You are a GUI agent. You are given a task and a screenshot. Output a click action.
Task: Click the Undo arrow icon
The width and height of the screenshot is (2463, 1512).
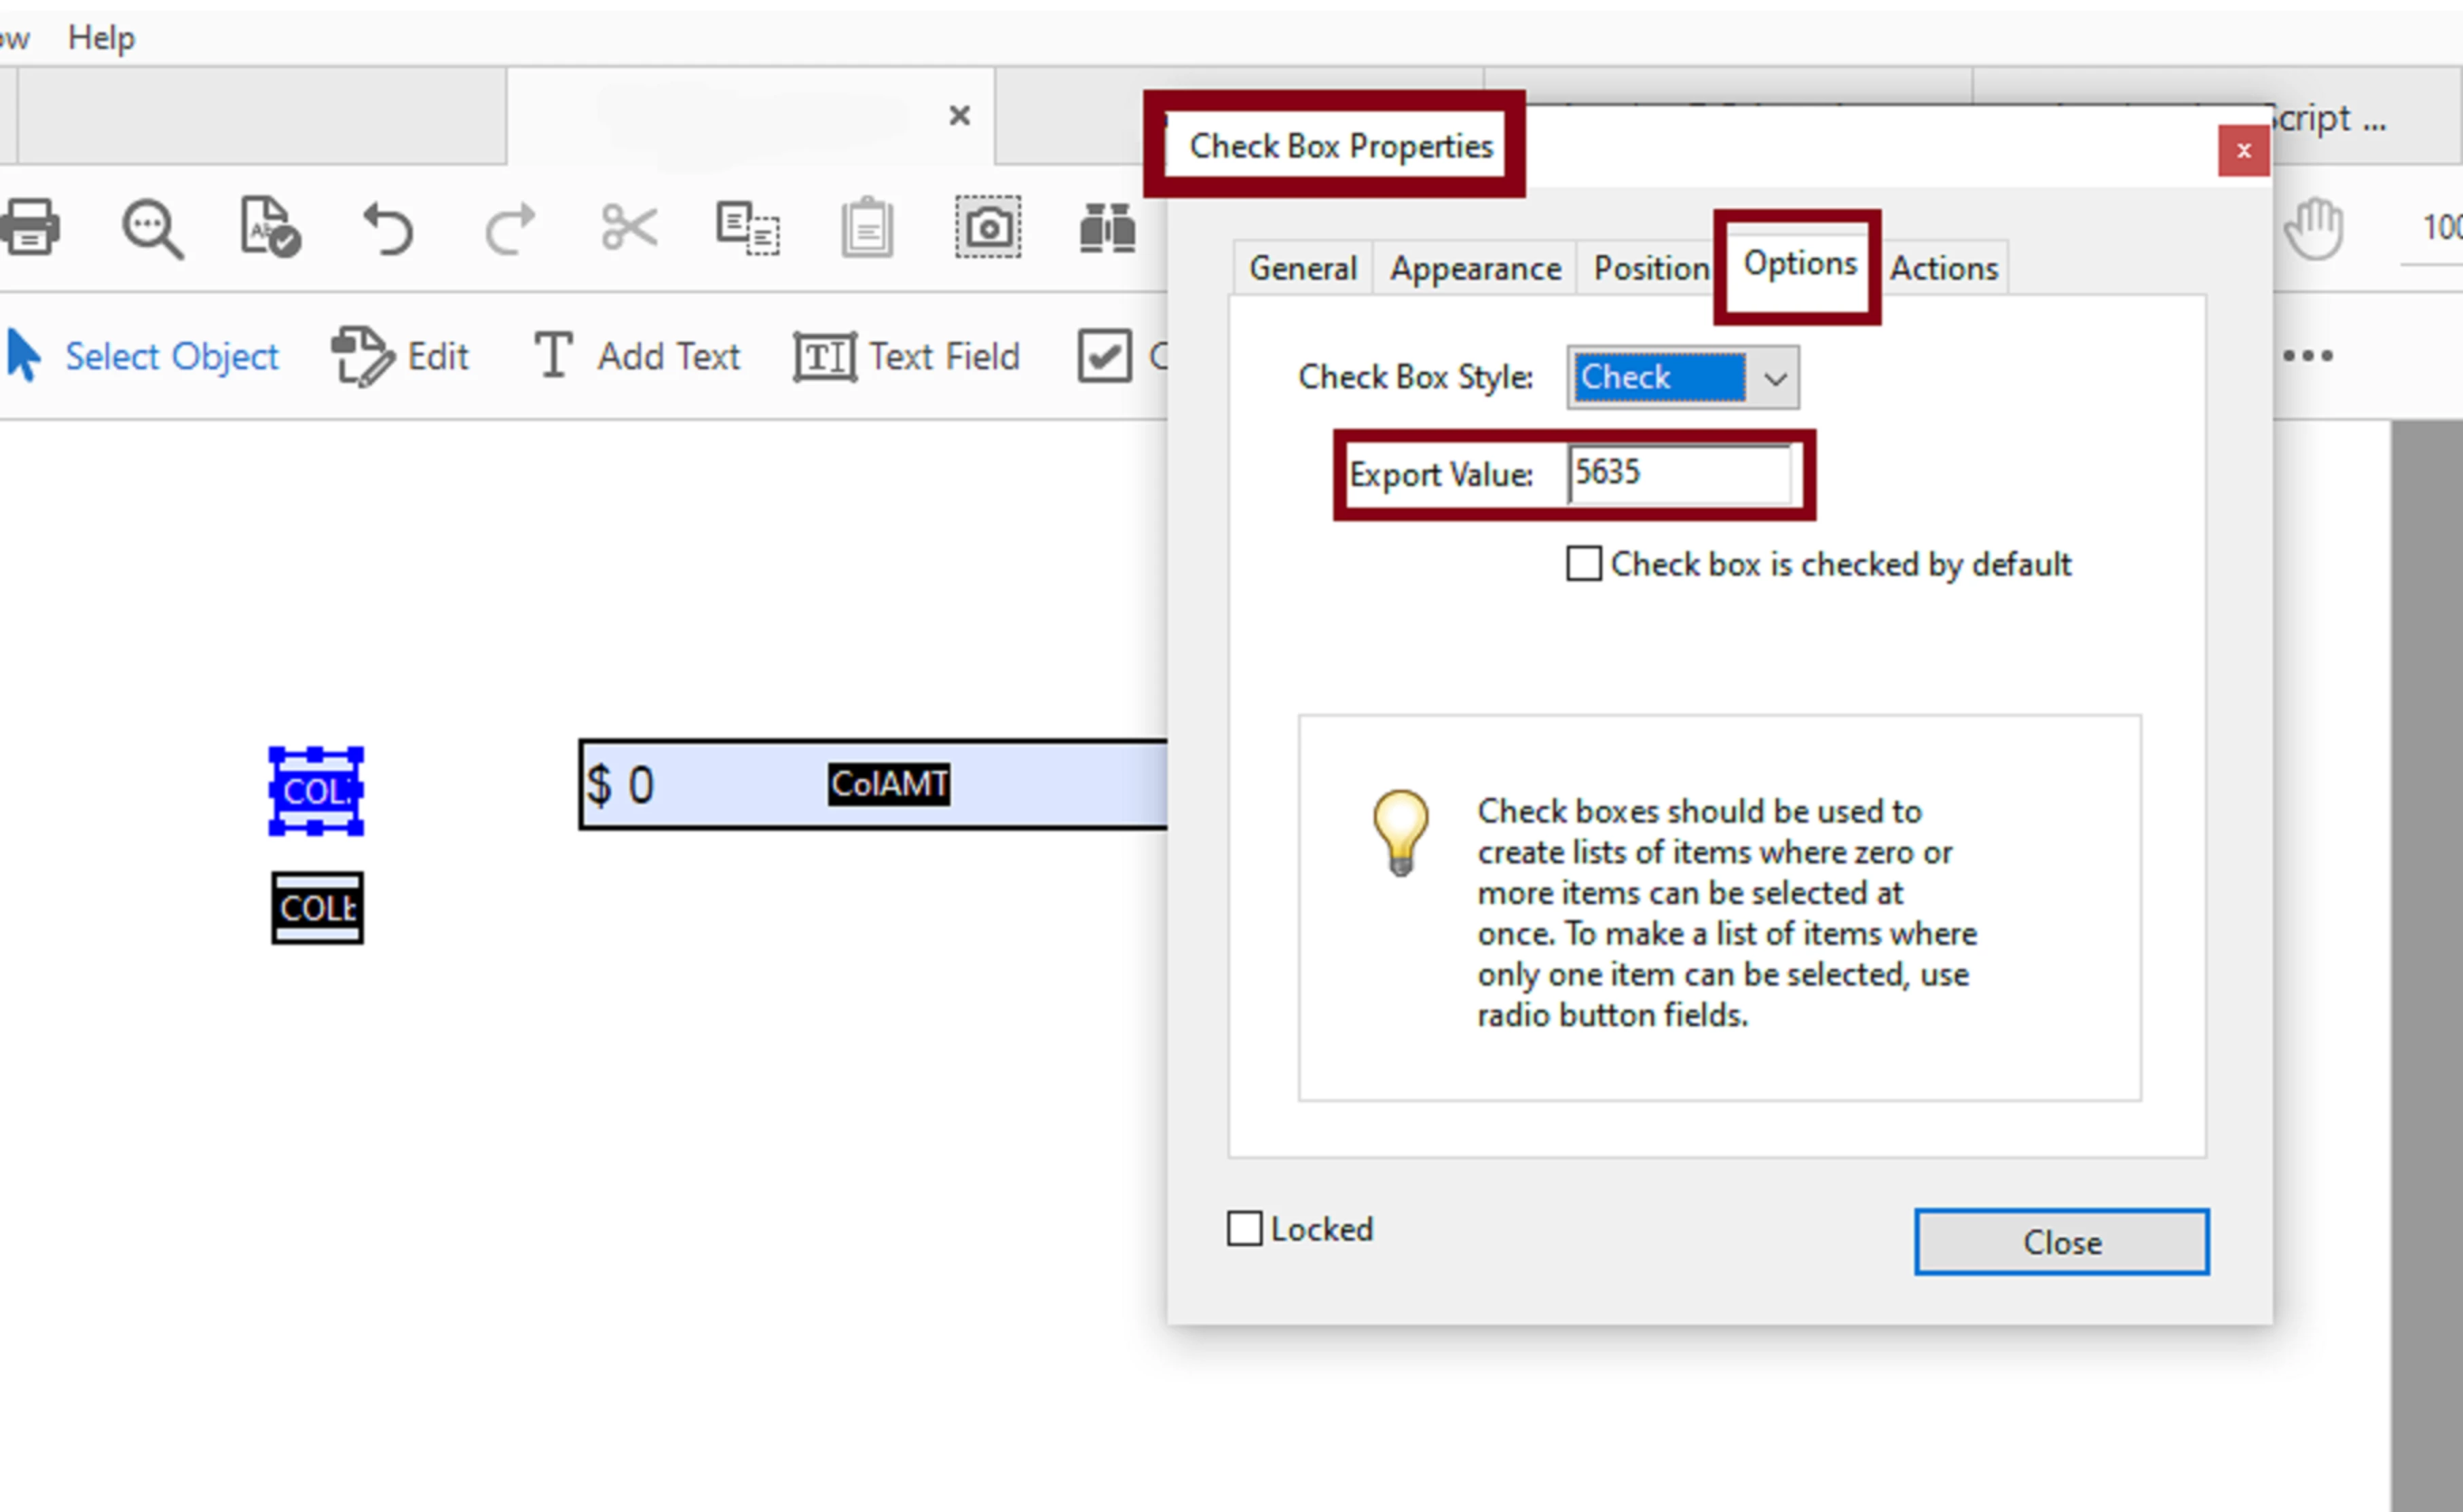(388, 229)
